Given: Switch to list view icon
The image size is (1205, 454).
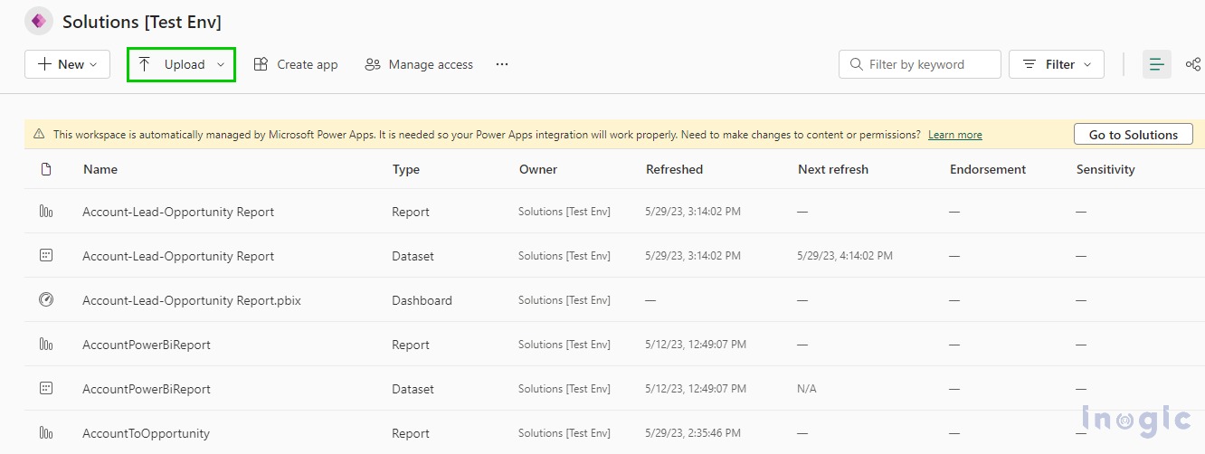Looking at the screenshot, I should pos(1157,64).
